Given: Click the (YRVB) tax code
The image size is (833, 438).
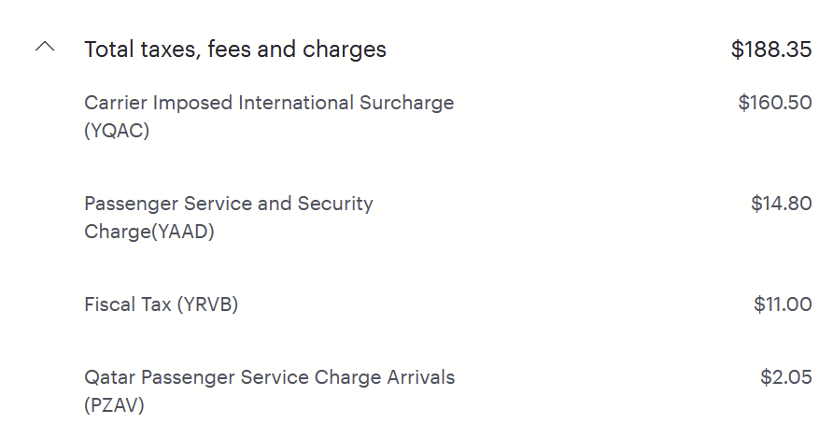Looking at the screenshot, I should [x=207, y=304].
